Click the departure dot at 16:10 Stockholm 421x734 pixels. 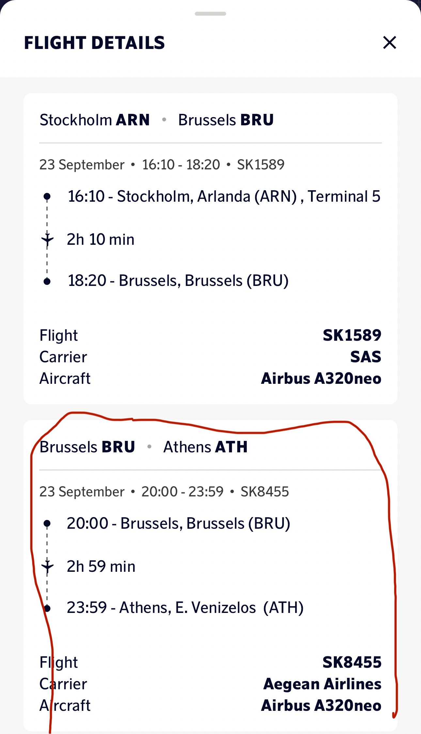pyautogui.click(x=47, y=196)
